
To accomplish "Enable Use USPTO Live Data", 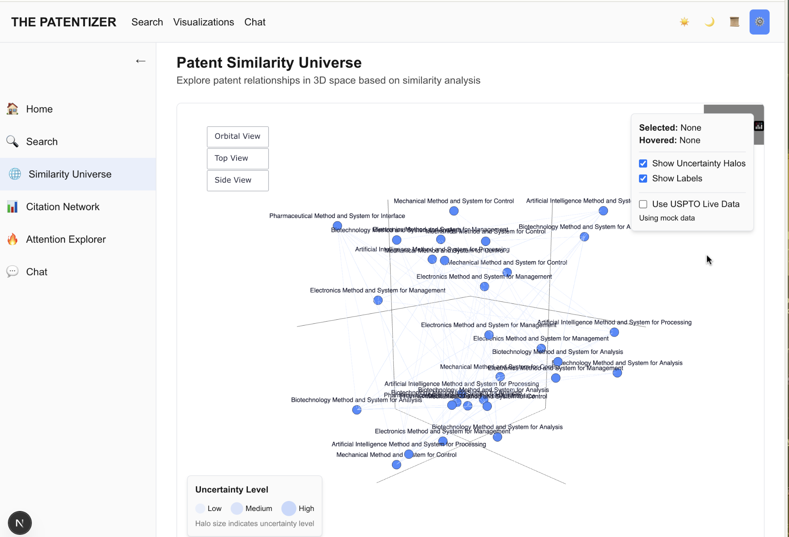I will click(643, 204).
